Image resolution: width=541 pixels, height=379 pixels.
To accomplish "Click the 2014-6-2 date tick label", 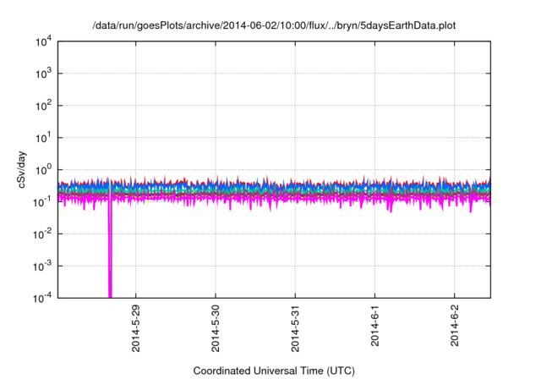I will [x=455, y=326].
